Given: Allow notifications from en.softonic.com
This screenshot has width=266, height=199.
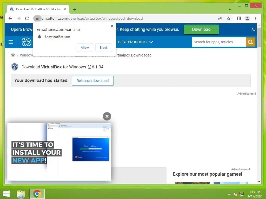Looking at the screenshot, I should coord(85,48).
